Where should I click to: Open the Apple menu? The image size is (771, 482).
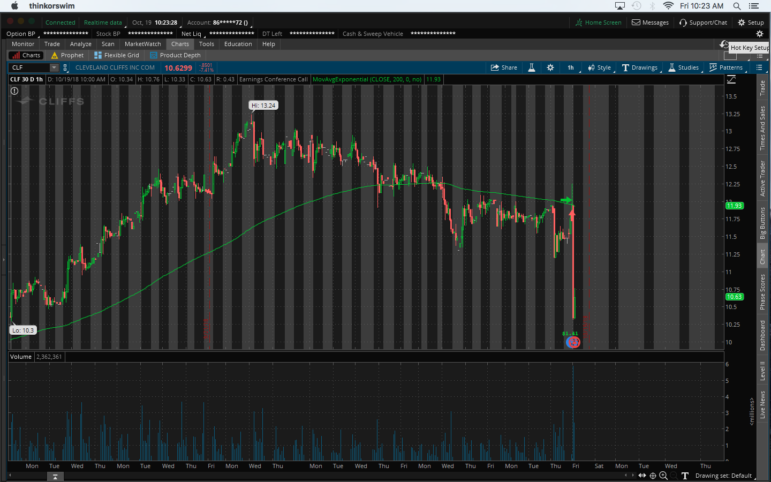point(14,6)
